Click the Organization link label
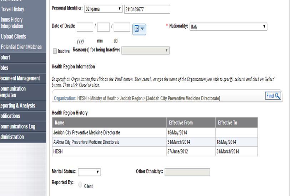The image size is (297, 196). 65,98
